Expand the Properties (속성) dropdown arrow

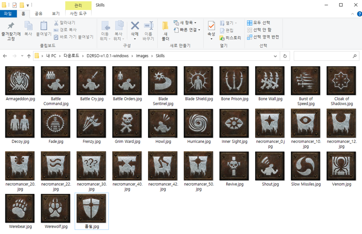pyautogui.click(x=211, y=39)
